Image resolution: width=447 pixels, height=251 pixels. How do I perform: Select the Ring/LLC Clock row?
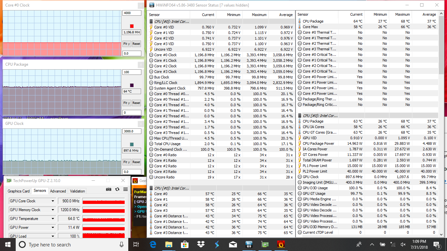pos(221,83)
